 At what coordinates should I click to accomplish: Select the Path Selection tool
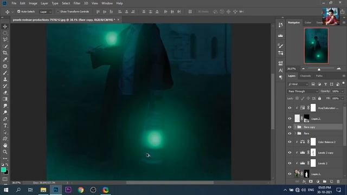coord(5,132)
